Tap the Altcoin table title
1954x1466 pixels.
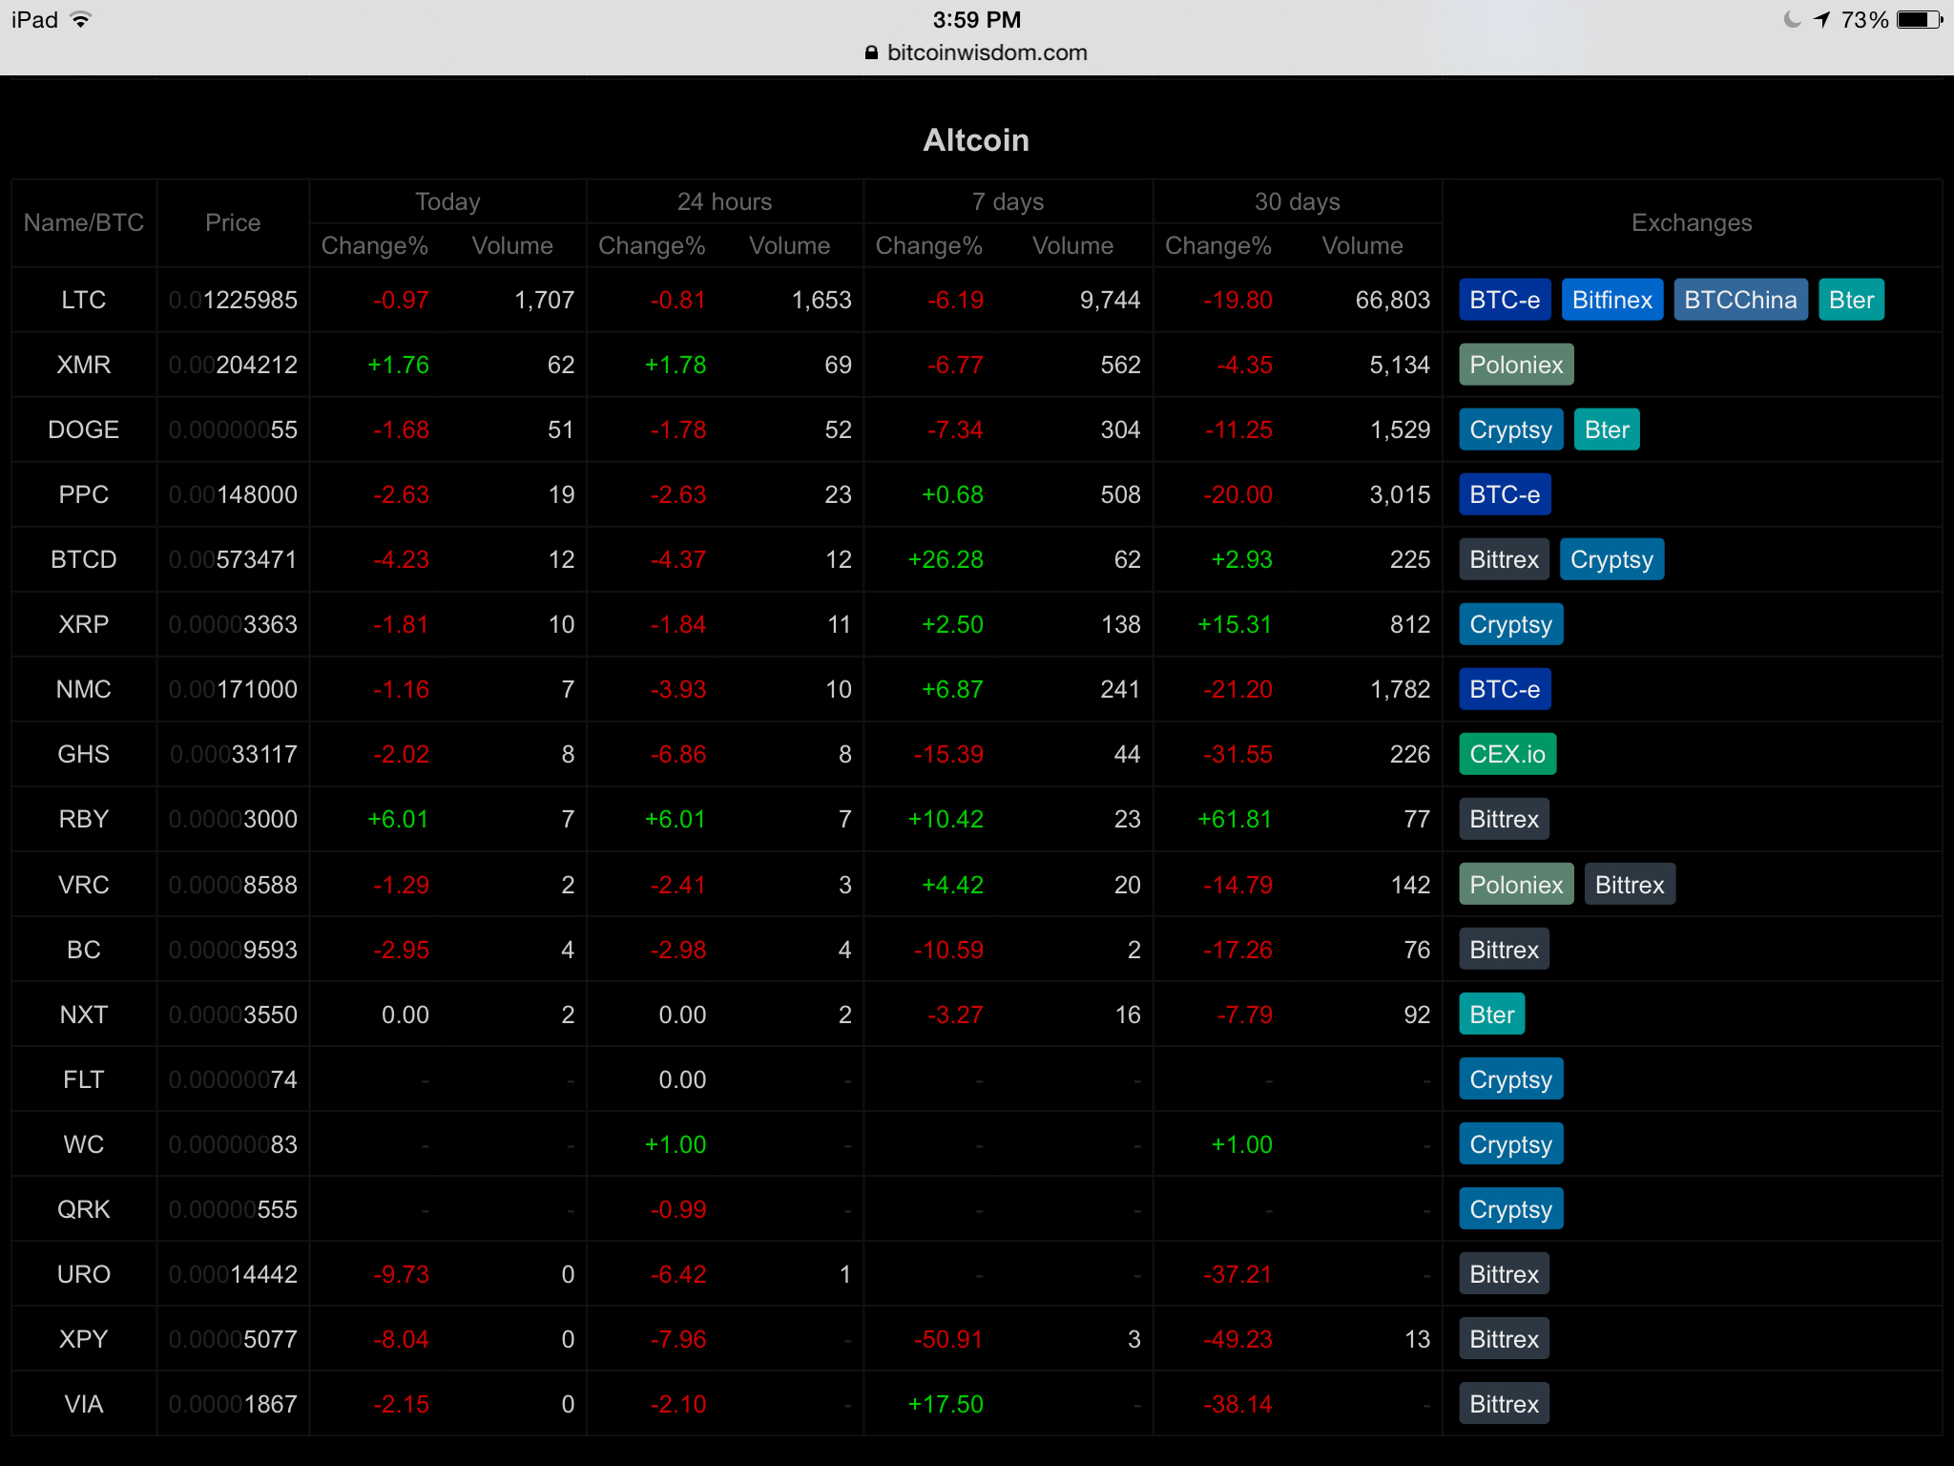coord(976,140)
